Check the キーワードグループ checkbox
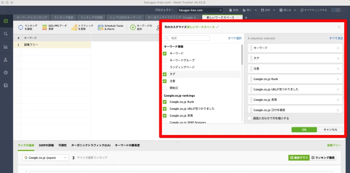The image size is (350, 173). click(165, 60)
